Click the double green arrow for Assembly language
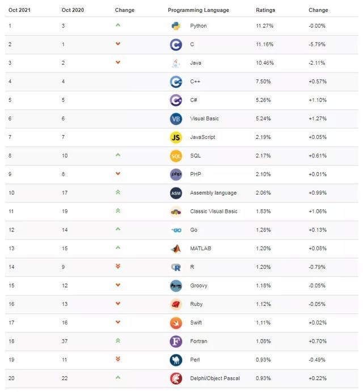 point(118,192)
